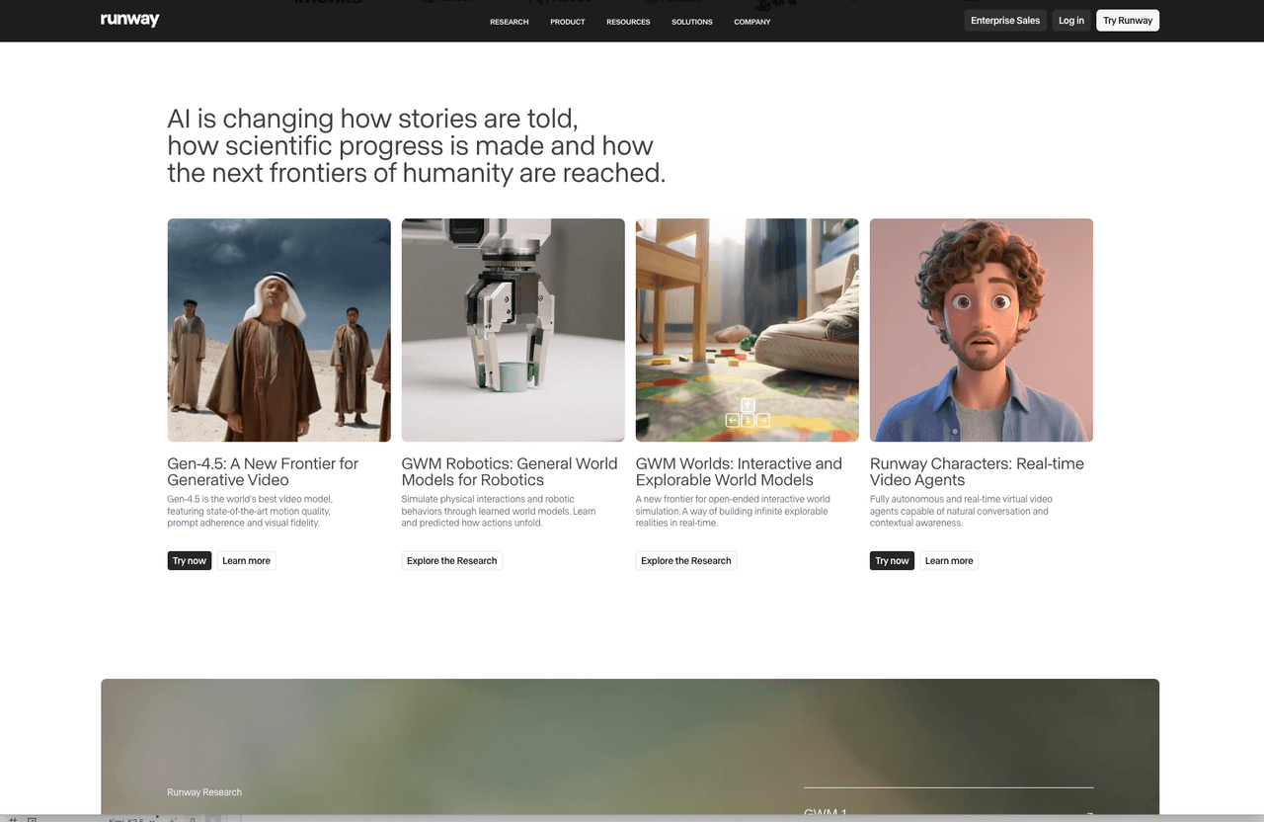The height and width of the screenshot is (822, 1264).
Task: Click the Log in button
Action: 1070,21
